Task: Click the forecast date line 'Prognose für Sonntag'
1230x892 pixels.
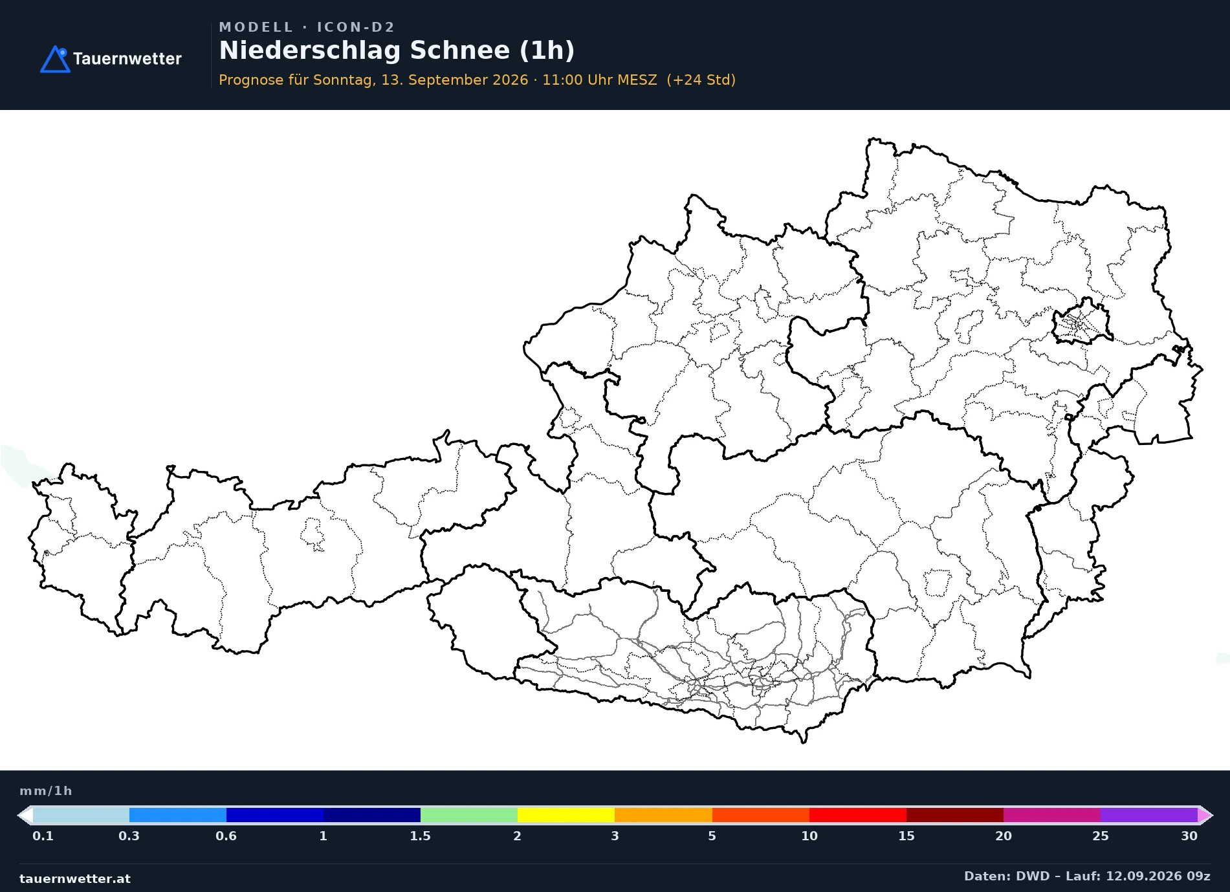Action: click(477, 80)
